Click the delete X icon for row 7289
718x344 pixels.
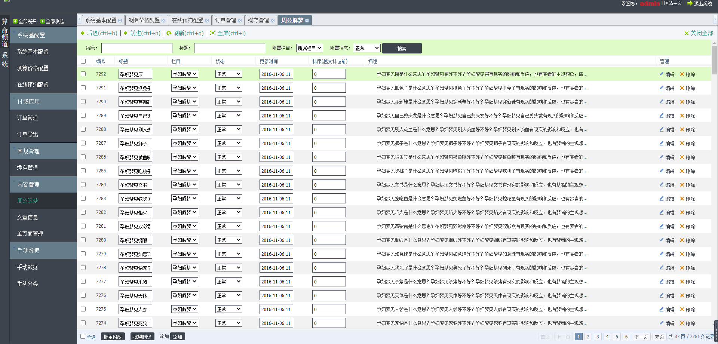coord(682,116)
